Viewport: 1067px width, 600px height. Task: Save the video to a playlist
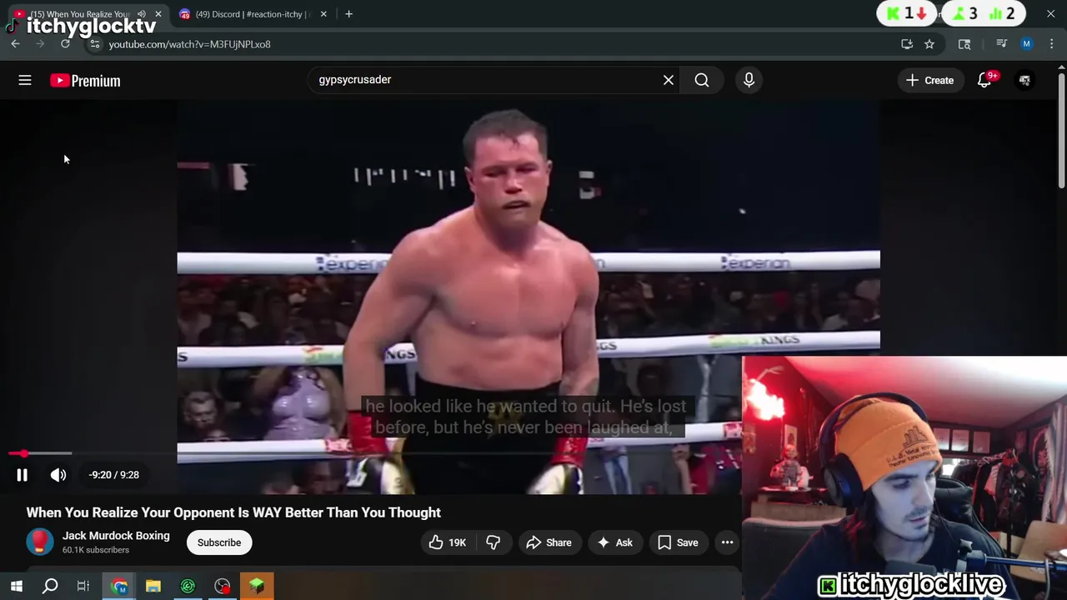(x=678, y=542)
